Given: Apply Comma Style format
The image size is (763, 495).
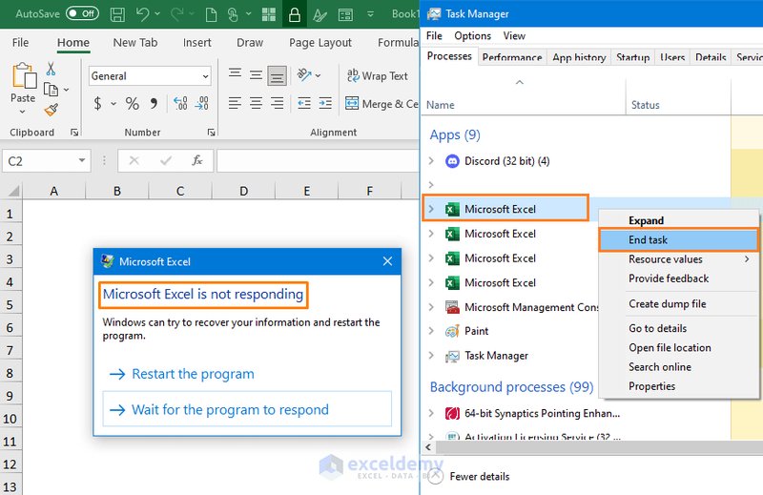Looking at the screenshot, I should (x=154, y=103).
